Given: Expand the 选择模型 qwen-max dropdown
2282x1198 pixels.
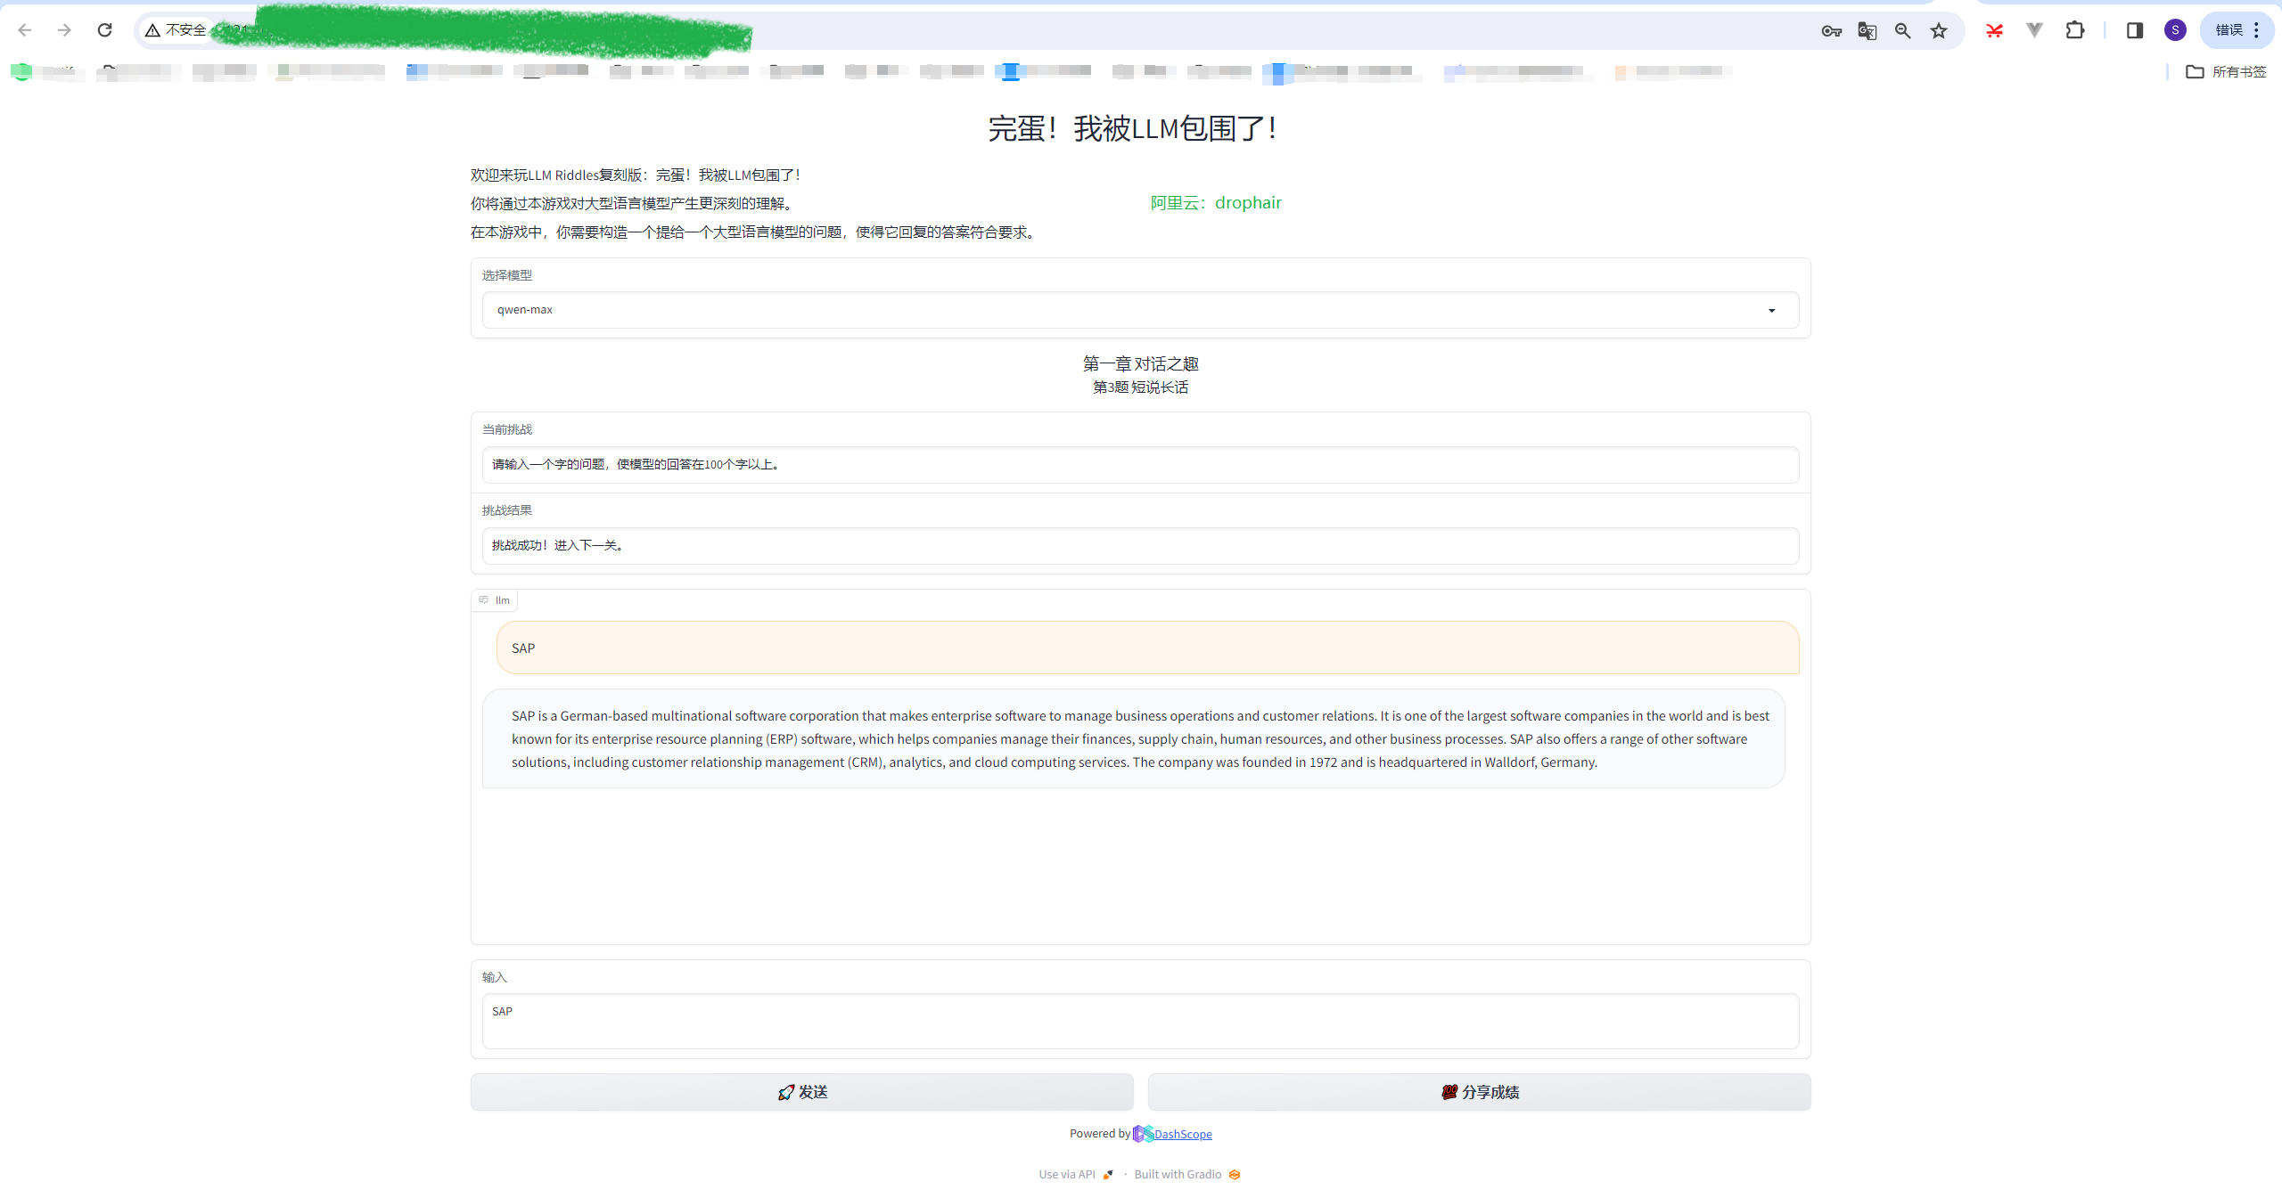Looking at the screenshot, I should point(1140,310).
